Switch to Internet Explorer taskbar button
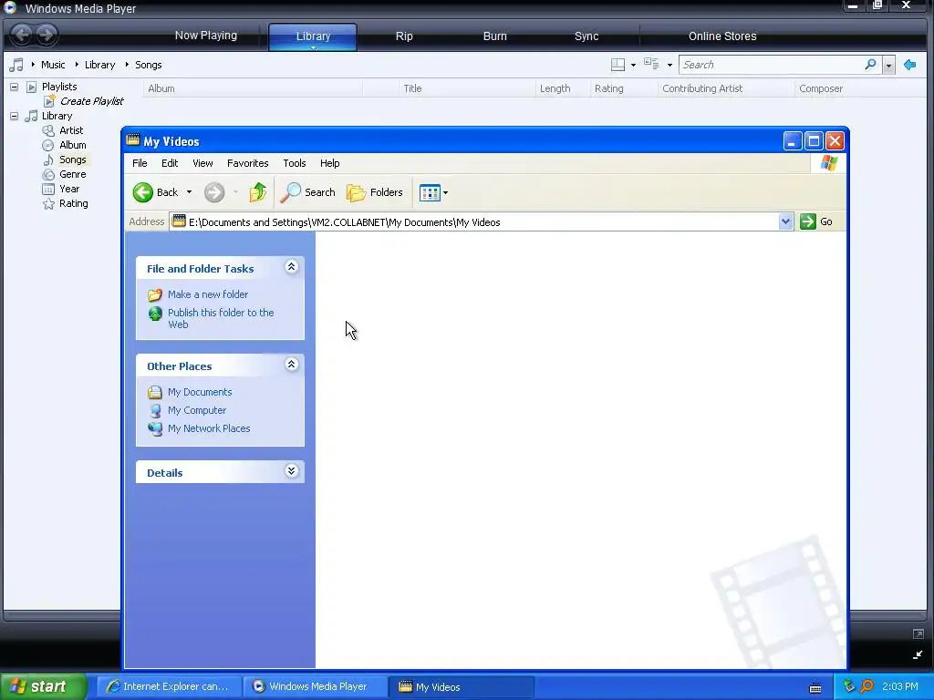 tap(169, 686)
